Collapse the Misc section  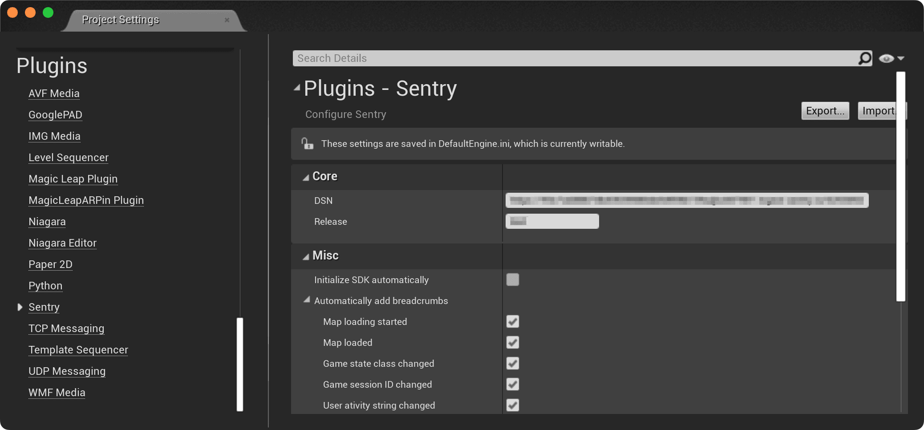tap(306, 256)
